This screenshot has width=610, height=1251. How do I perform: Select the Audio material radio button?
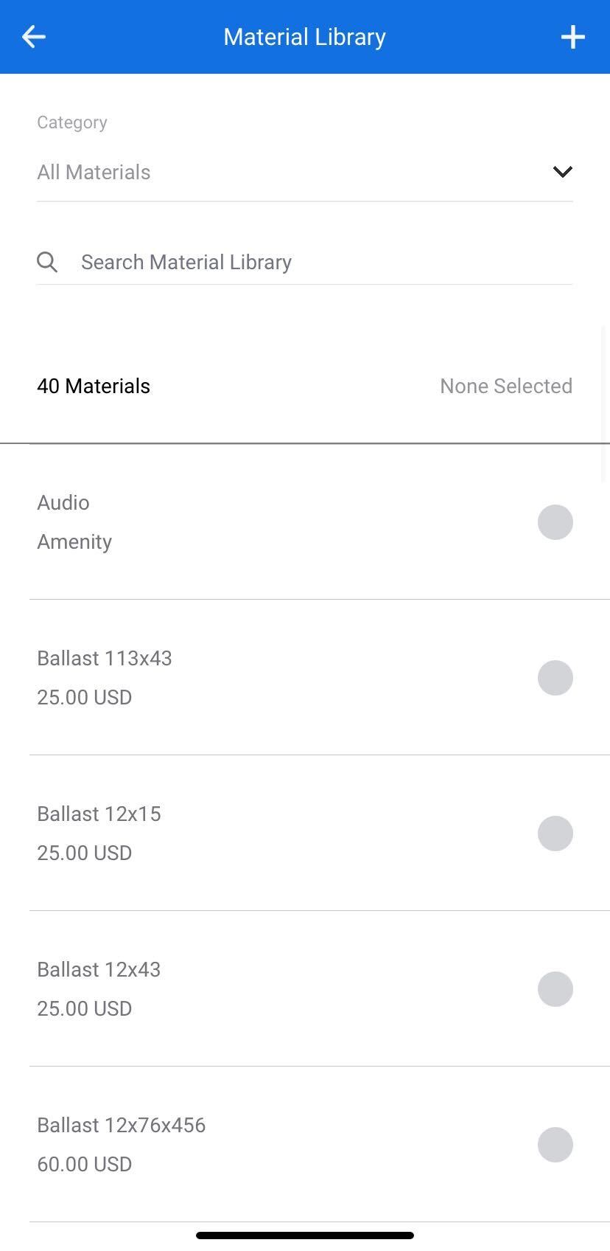click(x=555, y=522)
